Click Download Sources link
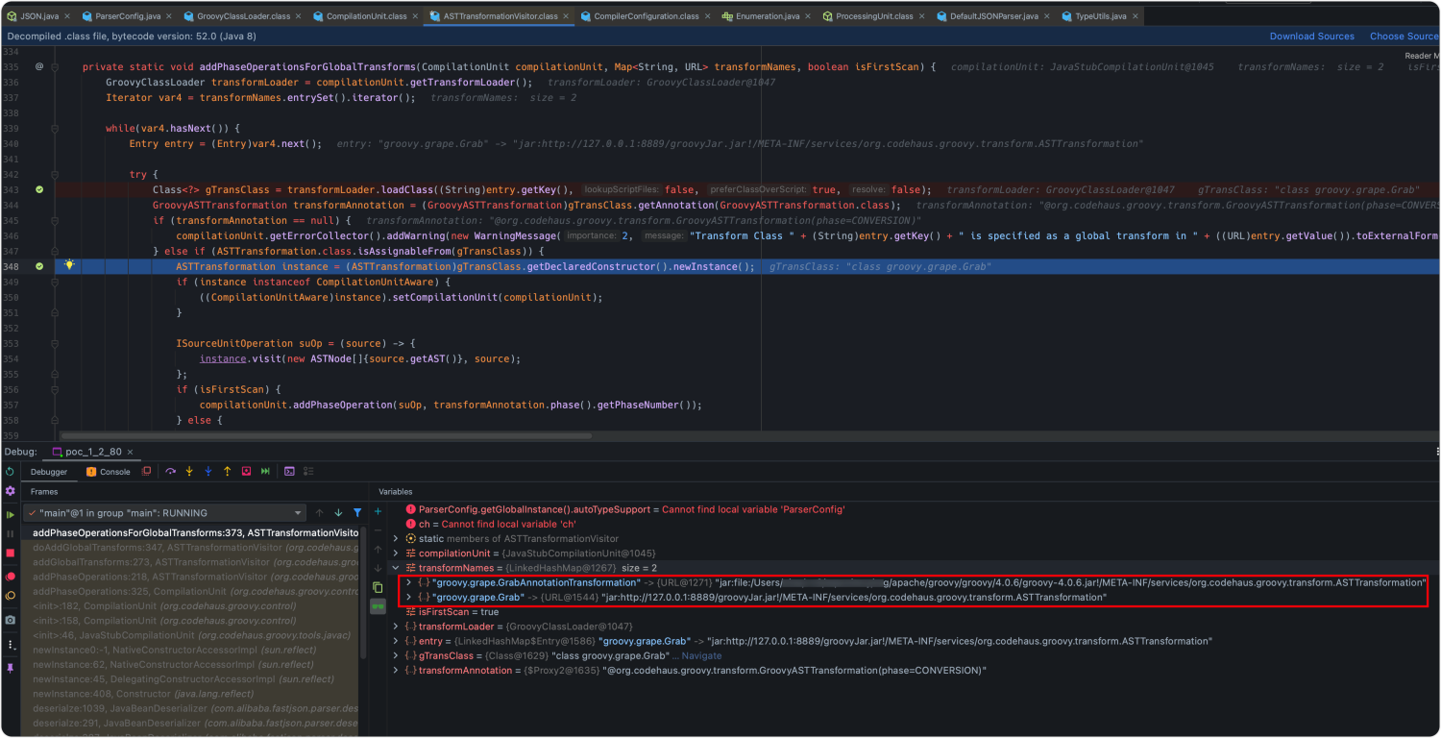The image size is (1441, 738). 1311,37
